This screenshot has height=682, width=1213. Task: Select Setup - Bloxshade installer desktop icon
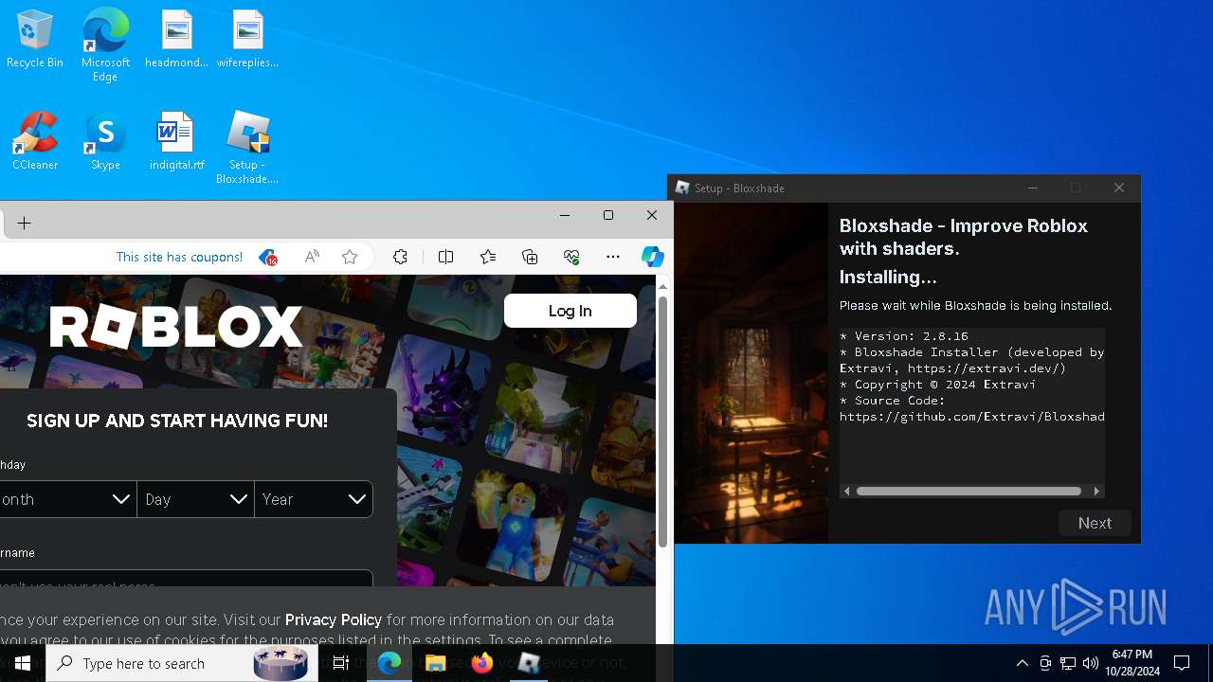click(247, 148)
